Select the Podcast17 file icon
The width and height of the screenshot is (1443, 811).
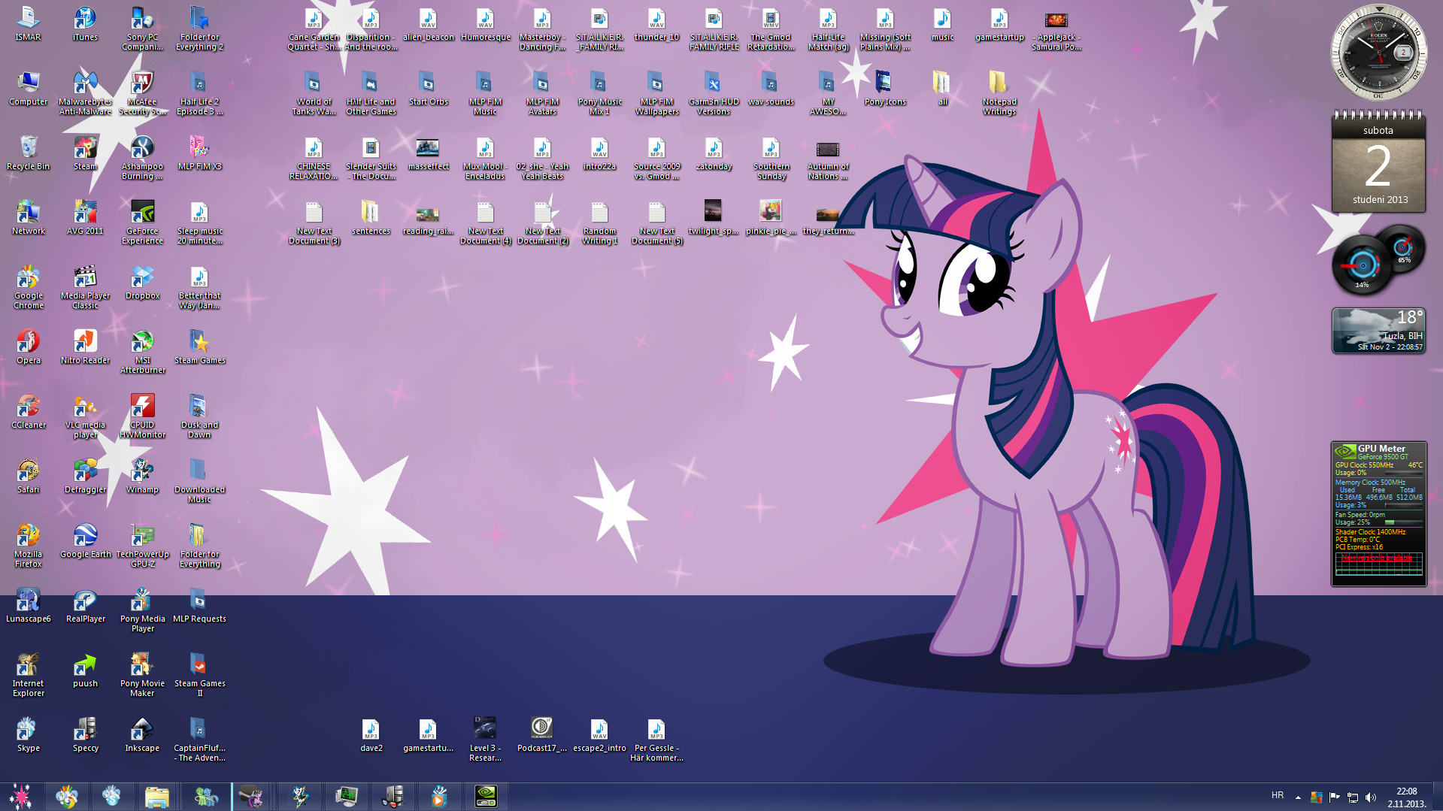coord(542,735)
